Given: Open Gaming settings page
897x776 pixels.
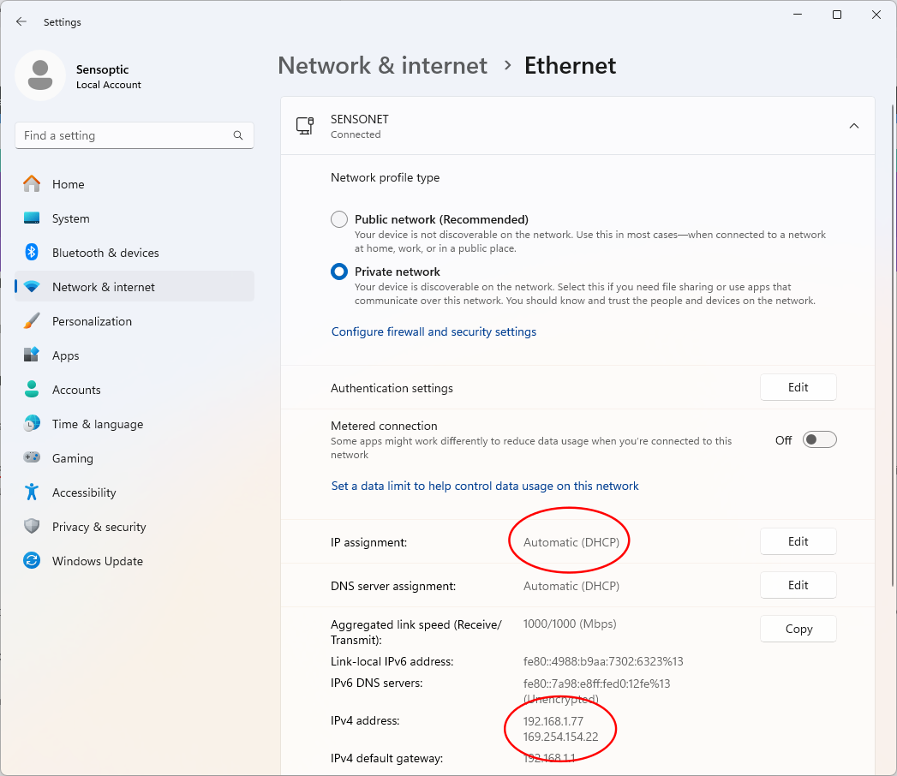Looking at the screenshot, I should [x=135, y=458].
